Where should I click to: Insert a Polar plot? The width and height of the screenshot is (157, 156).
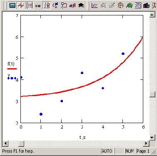click(x=120, y=5)
